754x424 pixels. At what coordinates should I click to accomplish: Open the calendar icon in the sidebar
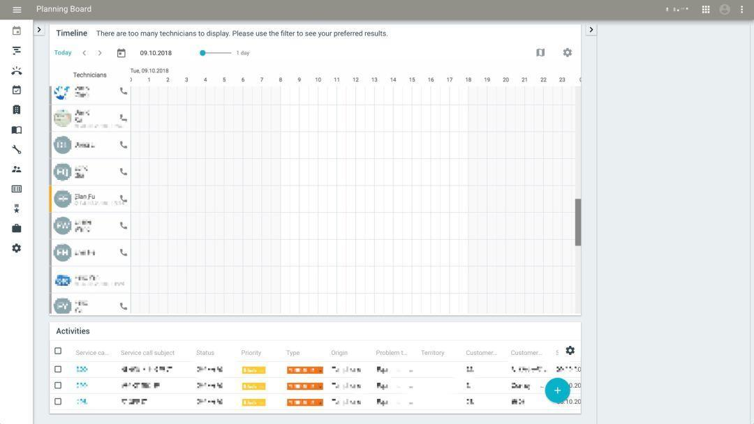coord(16,31)
